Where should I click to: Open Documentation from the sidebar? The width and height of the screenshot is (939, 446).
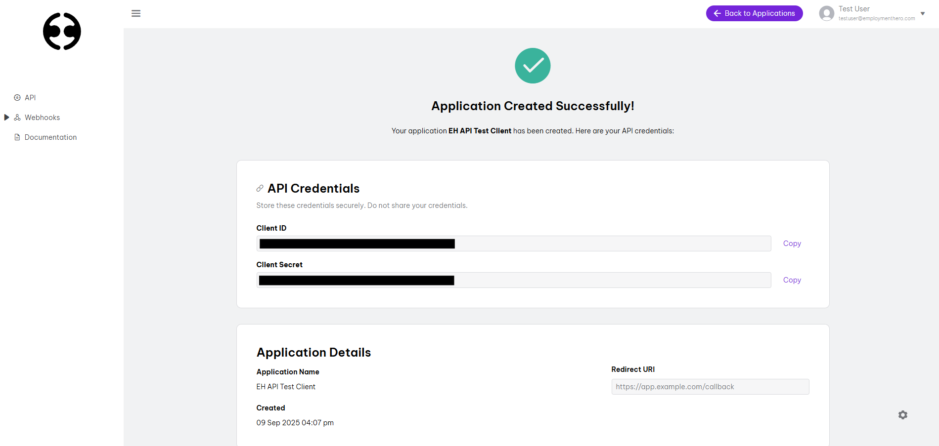coord(50,137)
